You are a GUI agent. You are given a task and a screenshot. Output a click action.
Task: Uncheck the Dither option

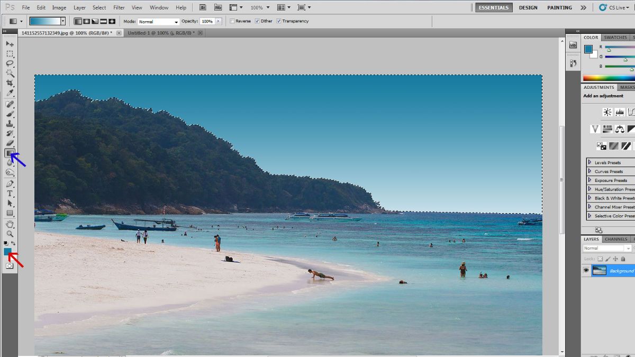257,21
